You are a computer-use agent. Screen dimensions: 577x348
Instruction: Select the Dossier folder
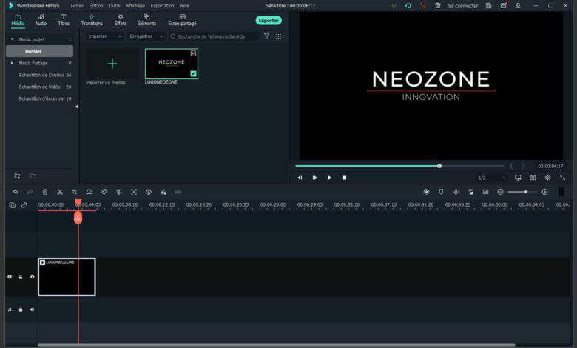pos(39,51)
